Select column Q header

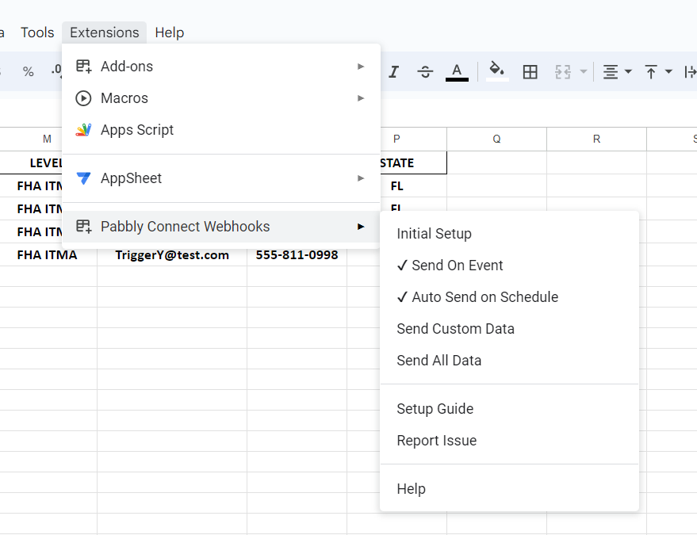point(496,139)
